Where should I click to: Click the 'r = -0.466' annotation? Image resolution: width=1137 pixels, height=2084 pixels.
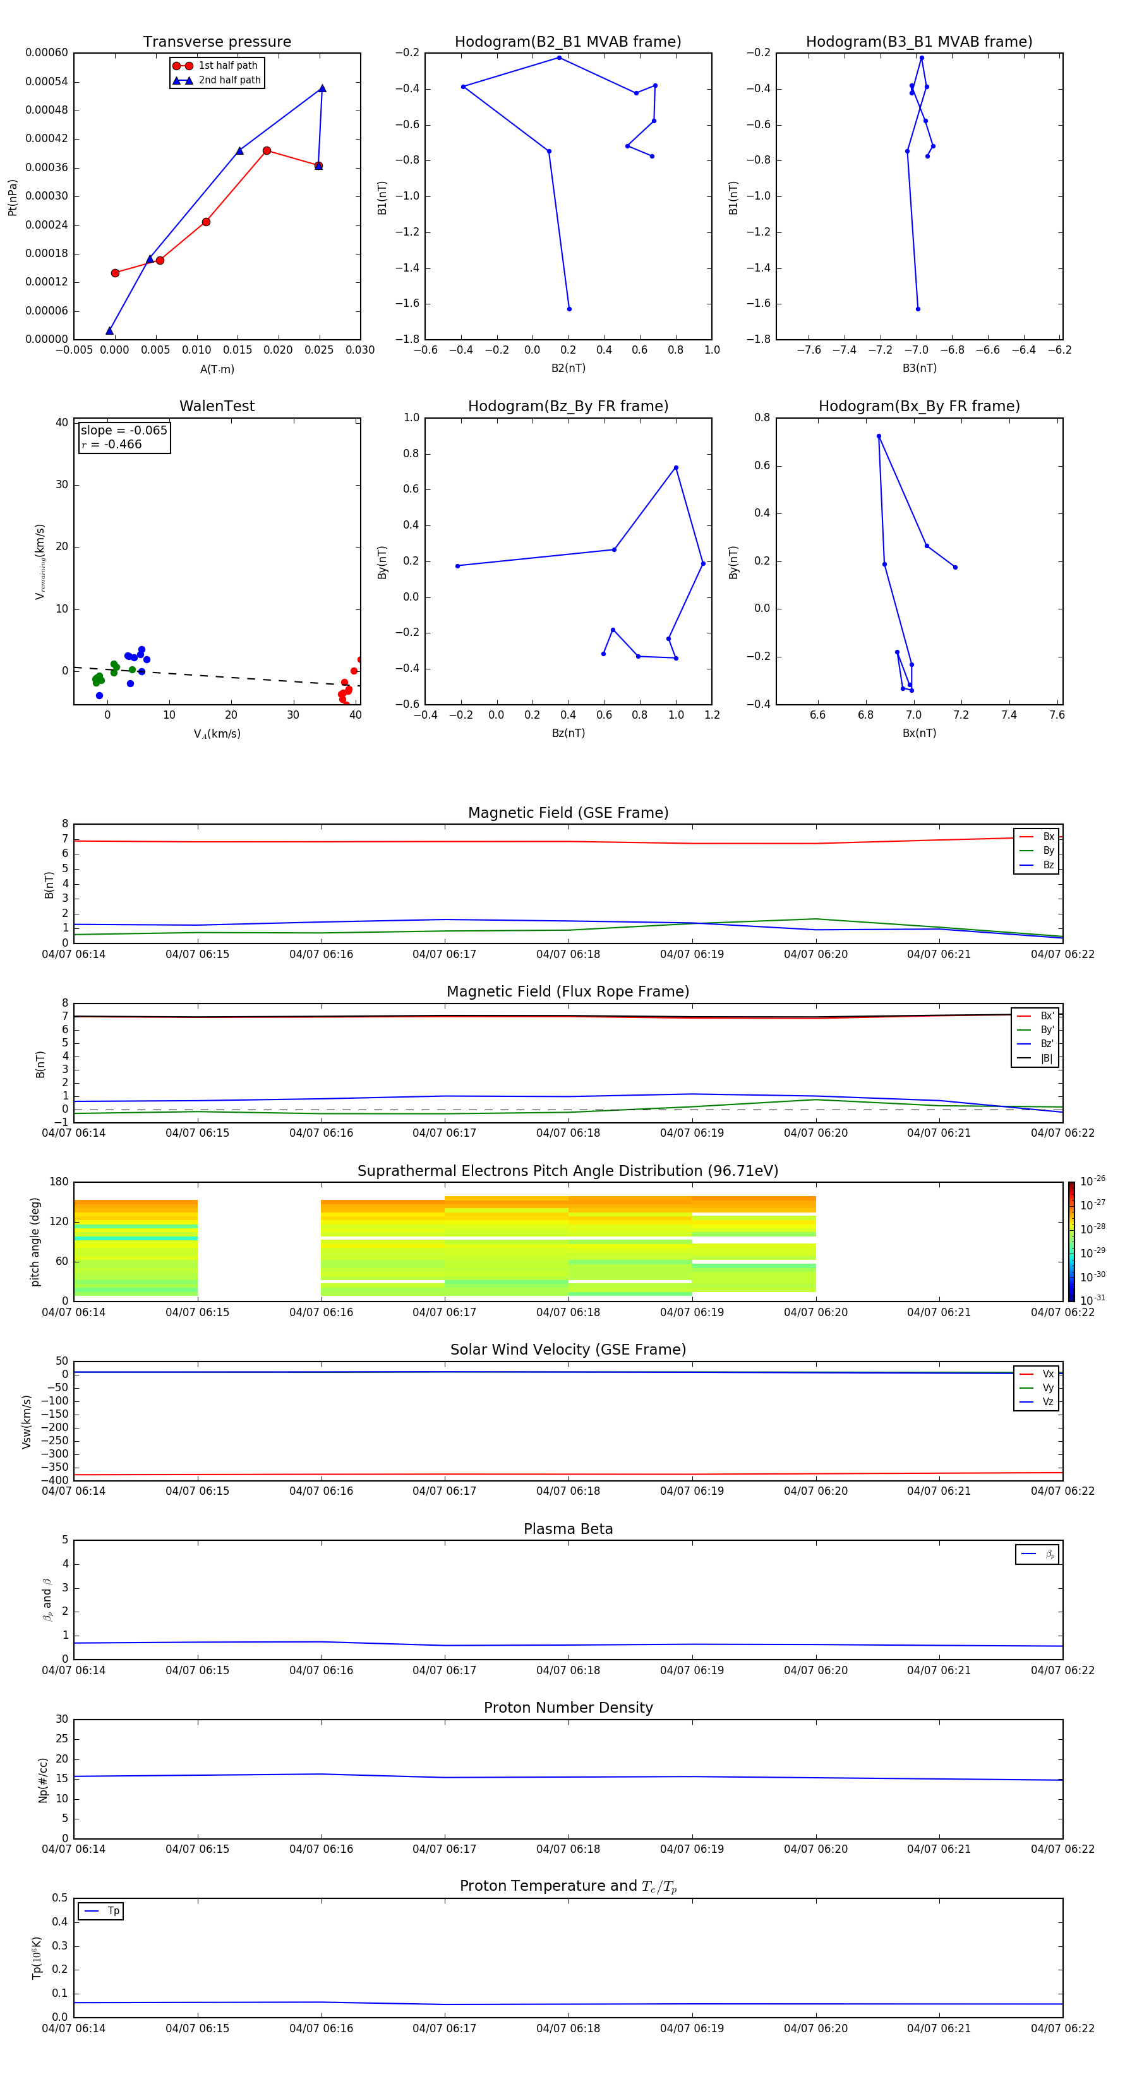point(112,444)
